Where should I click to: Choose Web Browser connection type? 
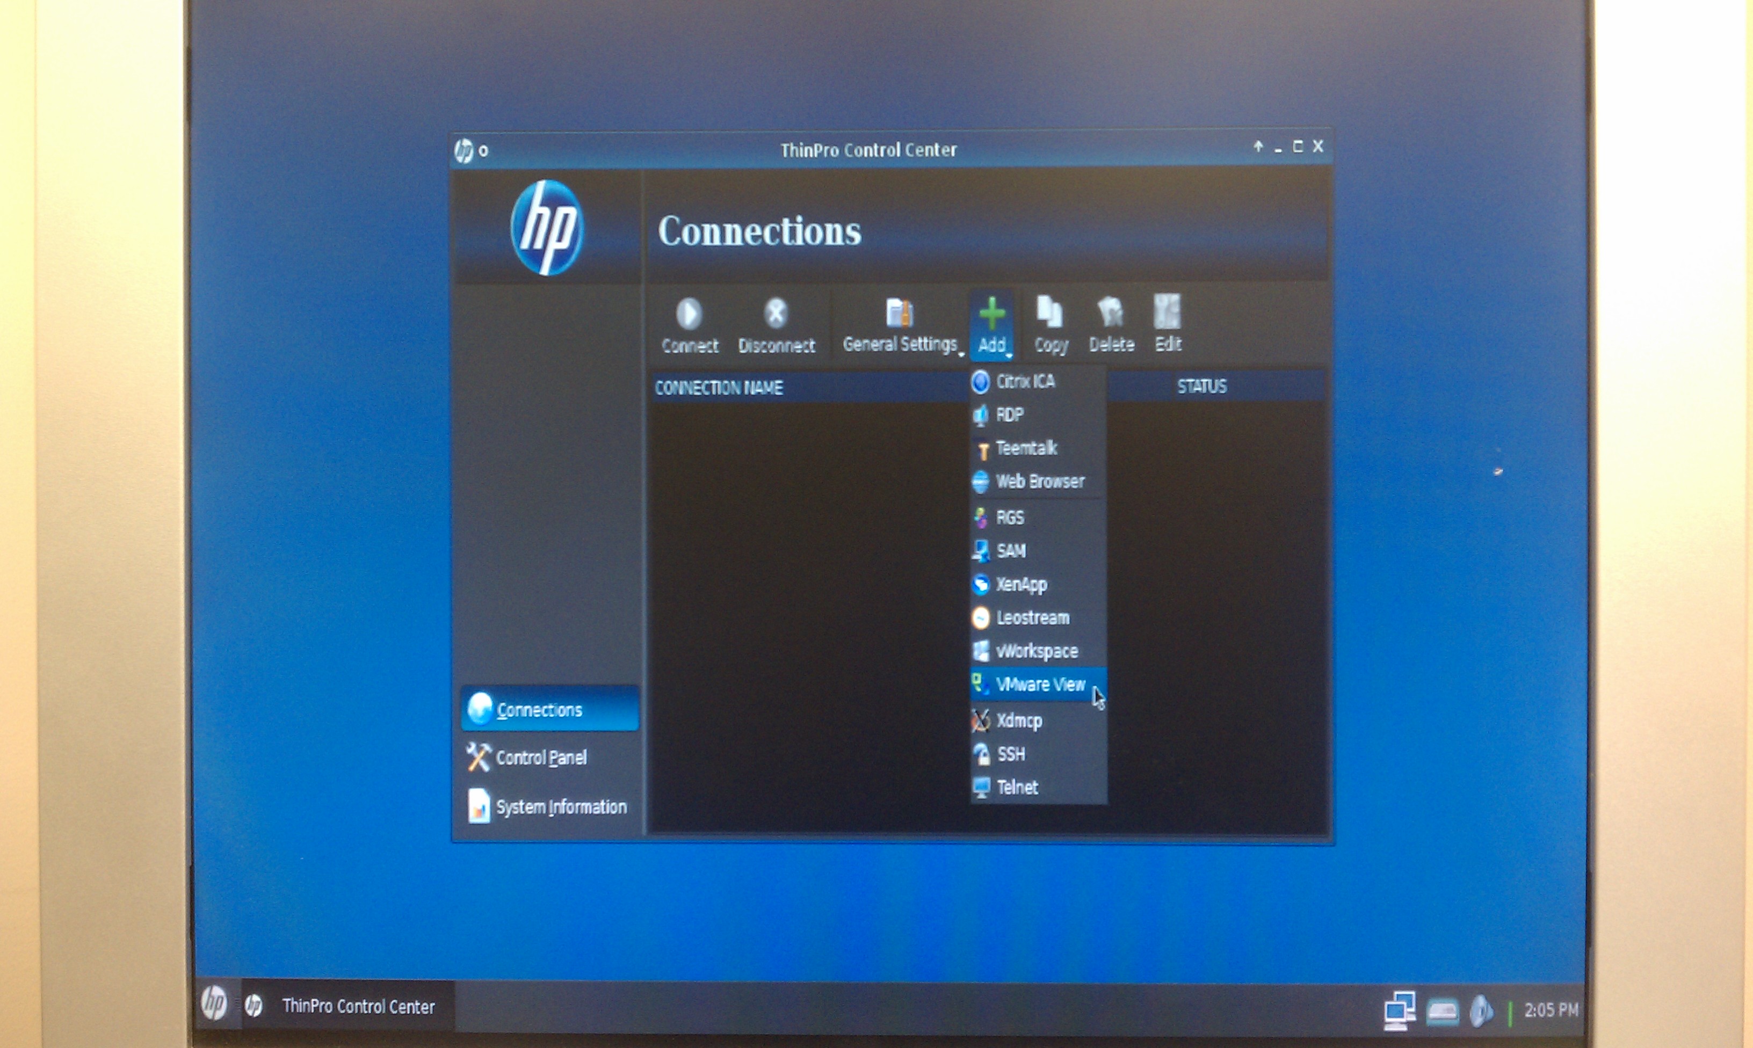(1038, 481)
